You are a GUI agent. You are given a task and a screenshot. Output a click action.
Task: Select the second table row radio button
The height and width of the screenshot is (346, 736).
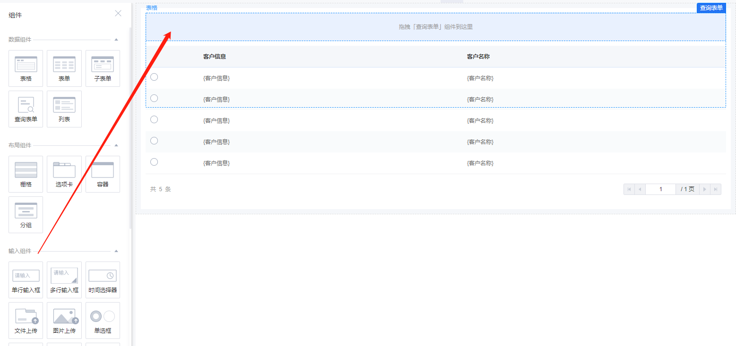click(x=154, y=98)
